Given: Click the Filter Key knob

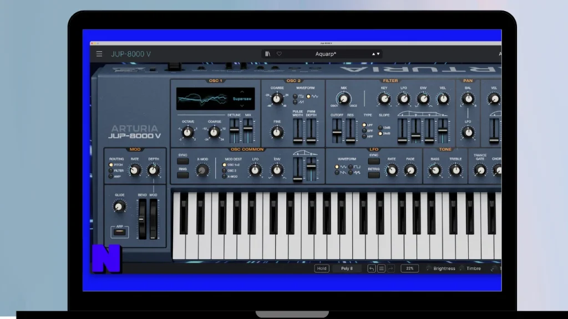Looking at the screenshot, I should (384, 99).
